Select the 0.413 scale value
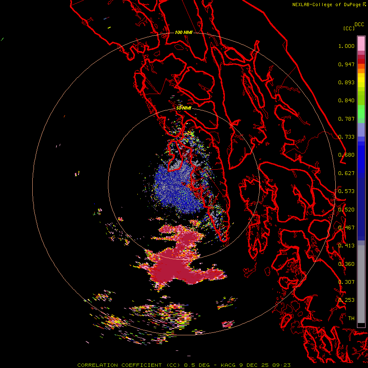The height and width of the screenshot is (368, 368). pyautogui.click(x=346, y=246)
